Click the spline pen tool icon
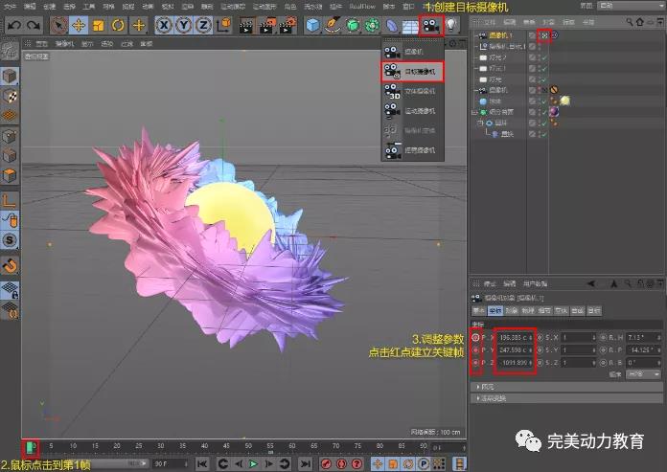Image resolution: width=667 pixels, height=472 pixels. (x=333, y=25)
